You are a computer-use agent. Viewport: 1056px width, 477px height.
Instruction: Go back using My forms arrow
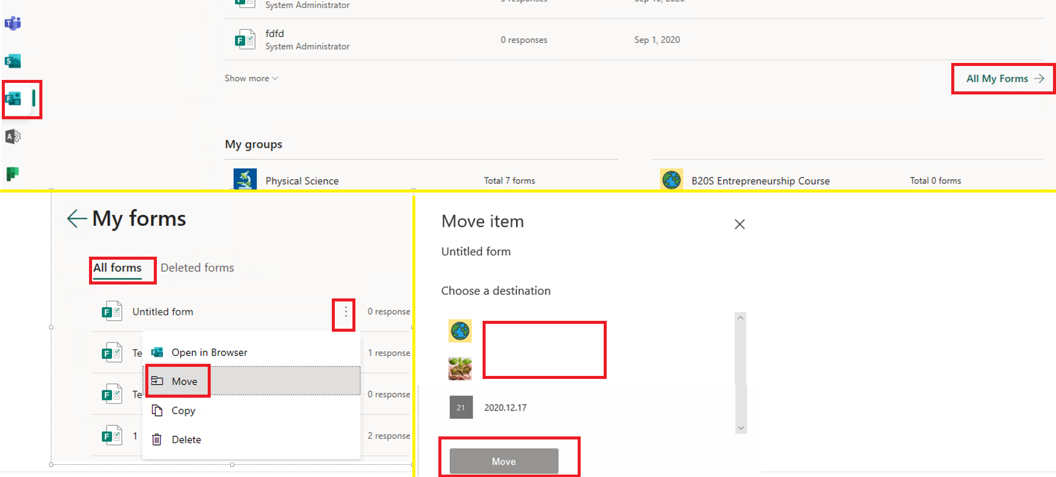(77, 219)
